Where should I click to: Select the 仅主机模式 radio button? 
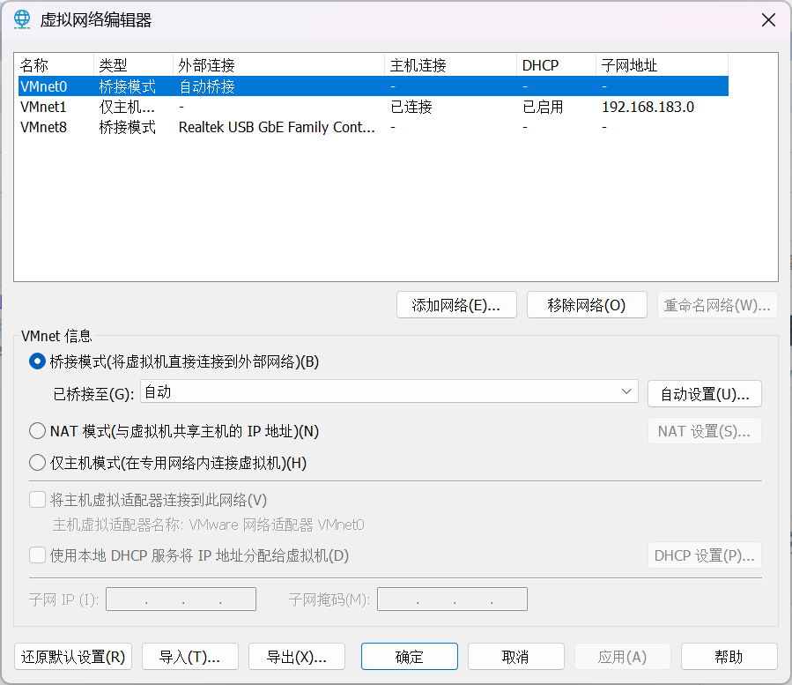click(37, 463)
